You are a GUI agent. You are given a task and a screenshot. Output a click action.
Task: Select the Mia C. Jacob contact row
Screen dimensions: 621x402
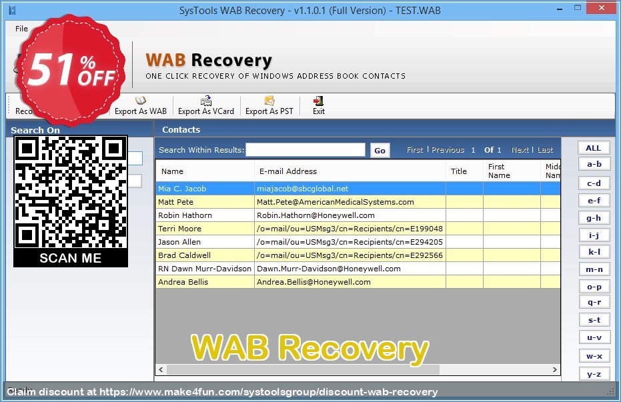coord(358,189)
